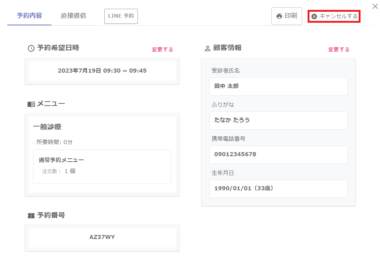Click the person icon beside 顧客情報

click(x=208, y=48)
